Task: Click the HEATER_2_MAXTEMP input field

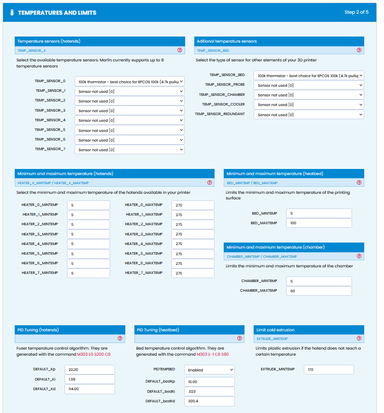Action: pos(193,224)
